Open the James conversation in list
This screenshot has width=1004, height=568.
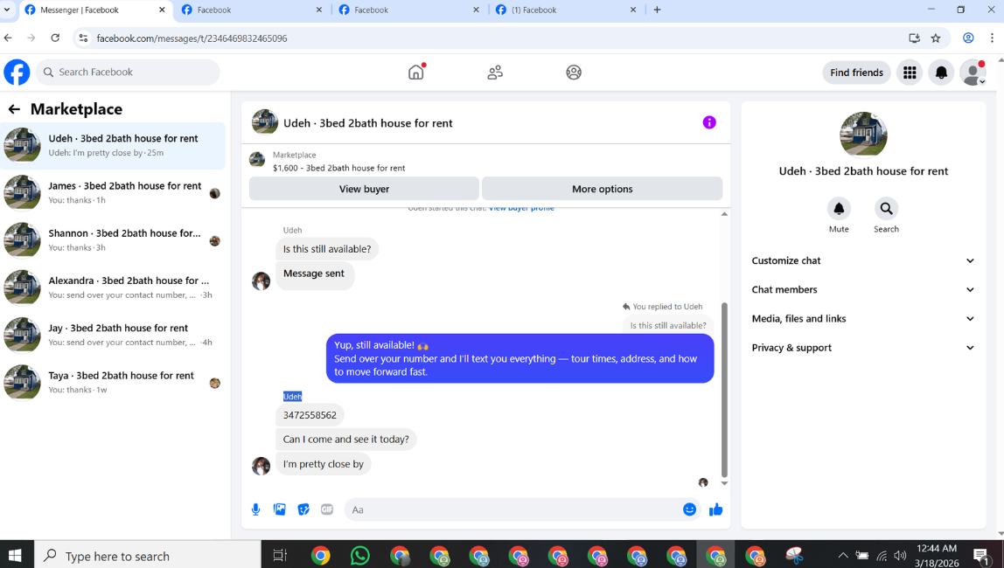[113, 193]
